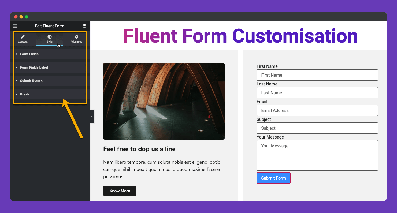
Task: Click the Know More button
Action: [x=120, y=191]
